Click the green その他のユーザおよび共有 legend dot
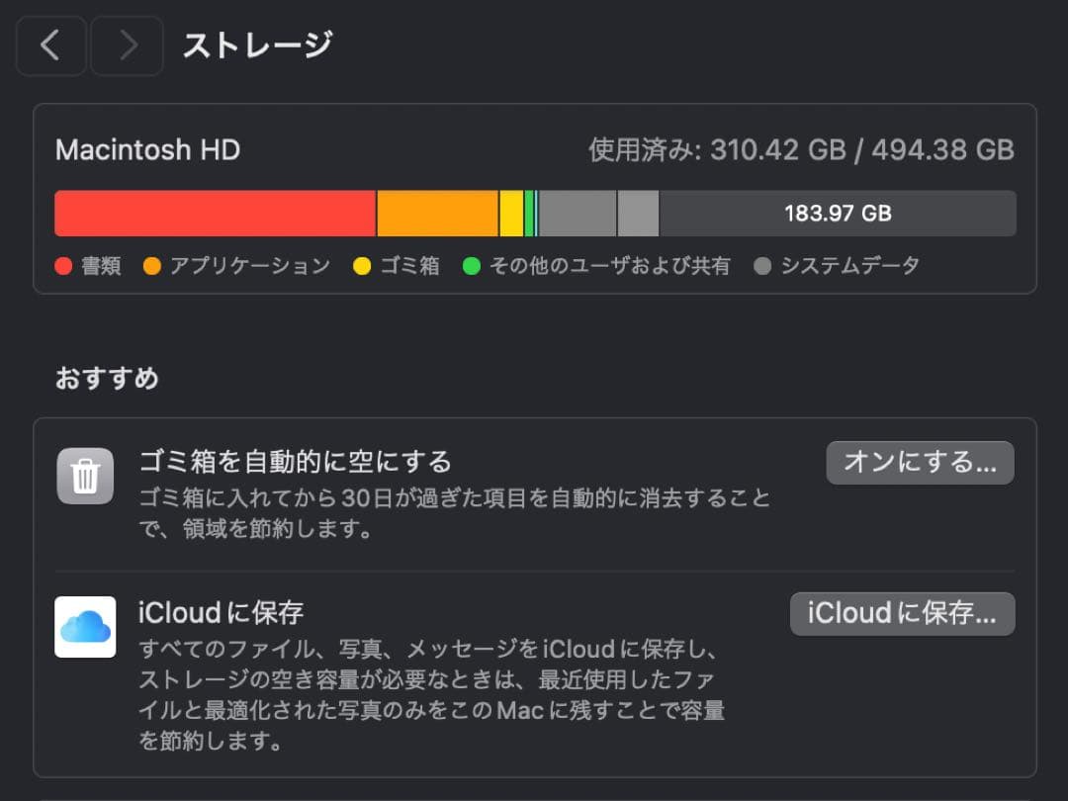1068x801 pixels. [471, 265]
